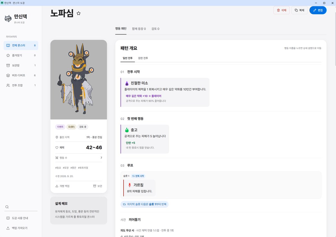336x237 pixels.
Task: Open the 편집 edit button
Action: 318,10
